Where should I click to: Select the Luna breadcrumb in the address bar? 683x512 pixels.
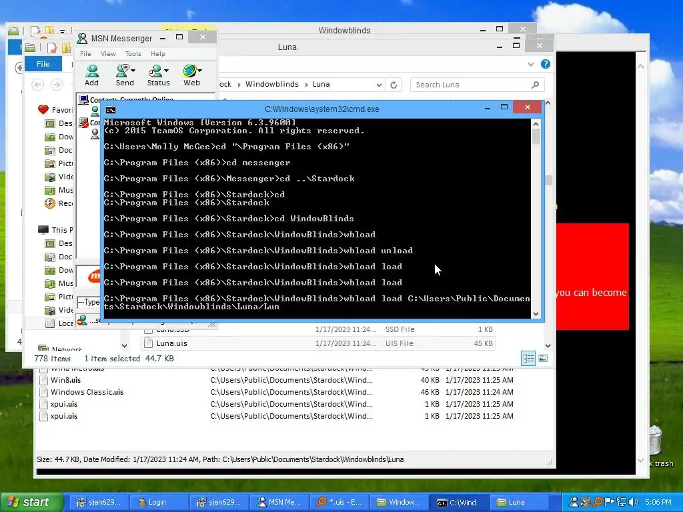(321, 85)
